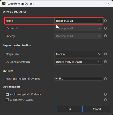Viewport: 113px width, 115px height.
Task: Expand the Margin size Medium dropdown
Action: click(x=78, y=54)
